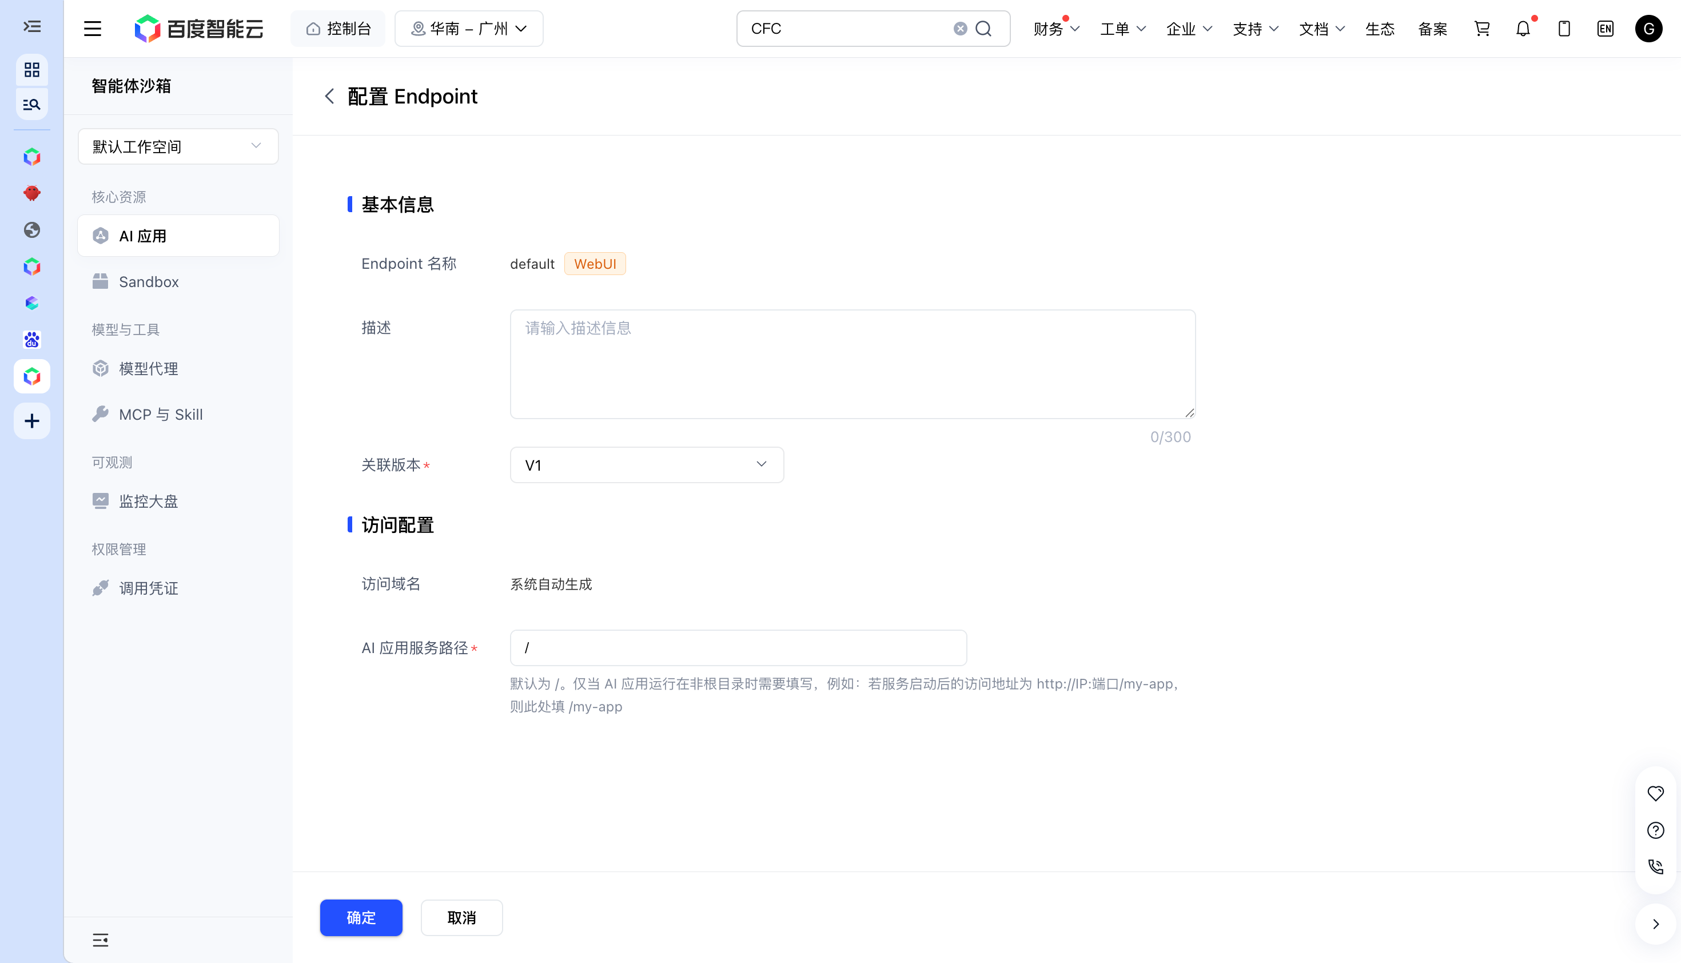Add new item with plus icon
The height and width of the screenshot is (963, 1681).
(32, 421)
